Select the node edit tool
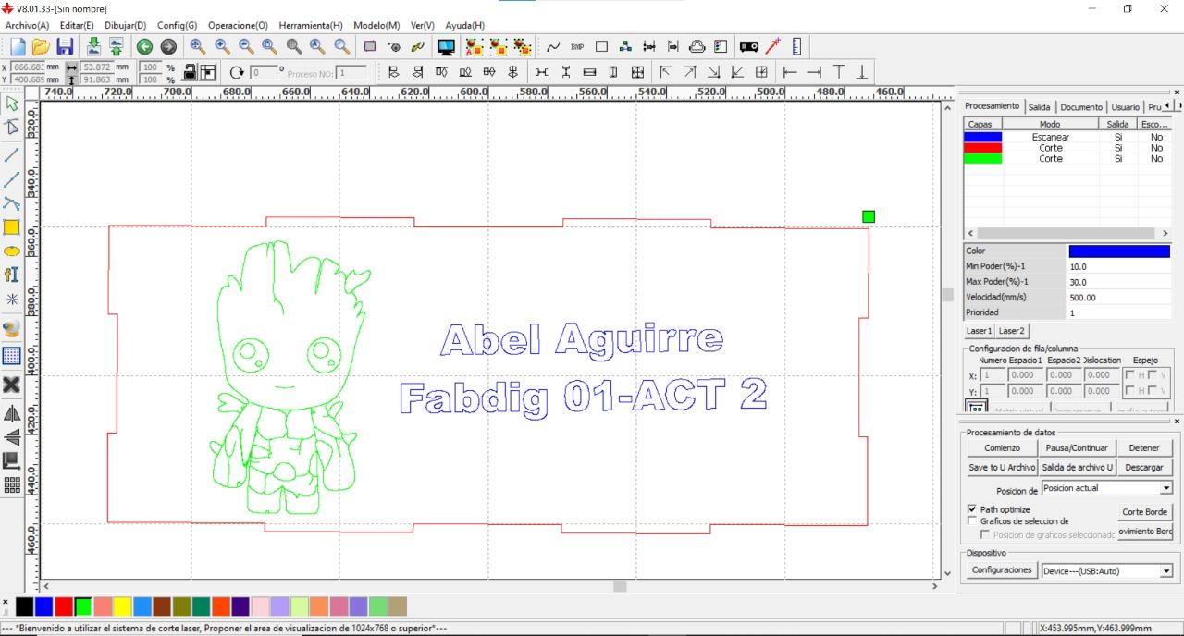The image size is (1184, 636). click(x=12, y=128)
